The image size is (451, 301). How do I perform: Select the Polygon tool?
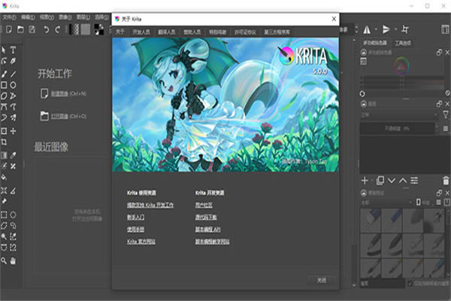pyautogui.click(x=4, y=96)
